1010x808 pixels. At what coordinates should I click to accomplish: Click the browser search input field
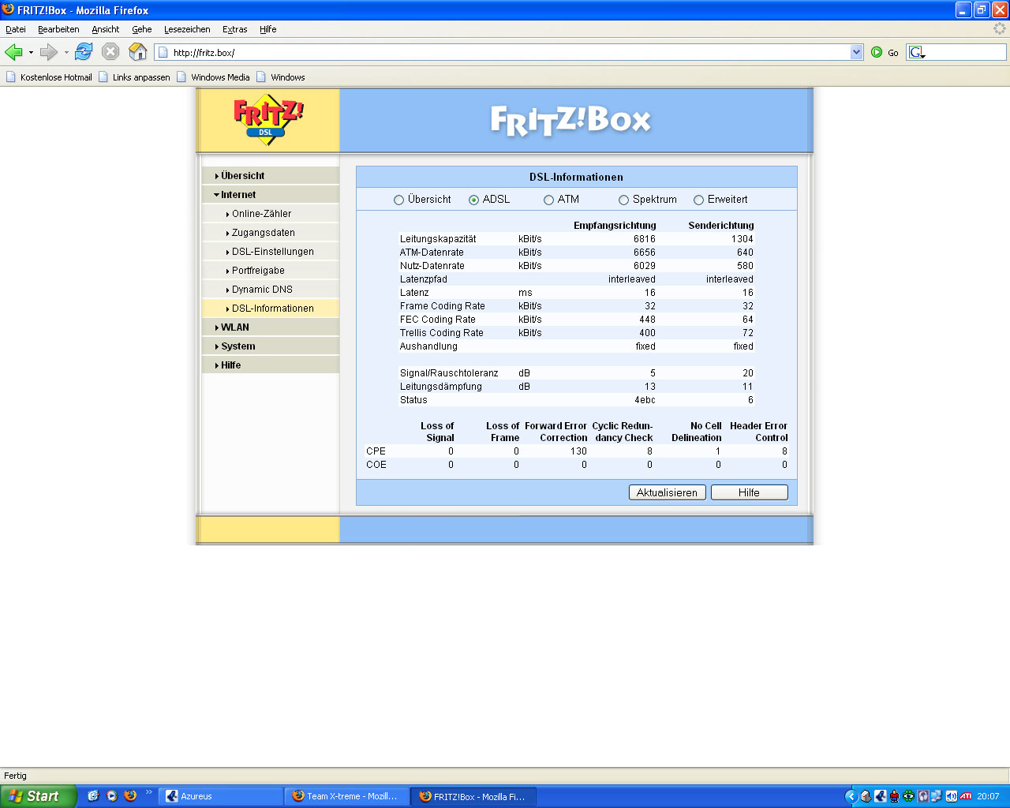(x=966, y=52)
